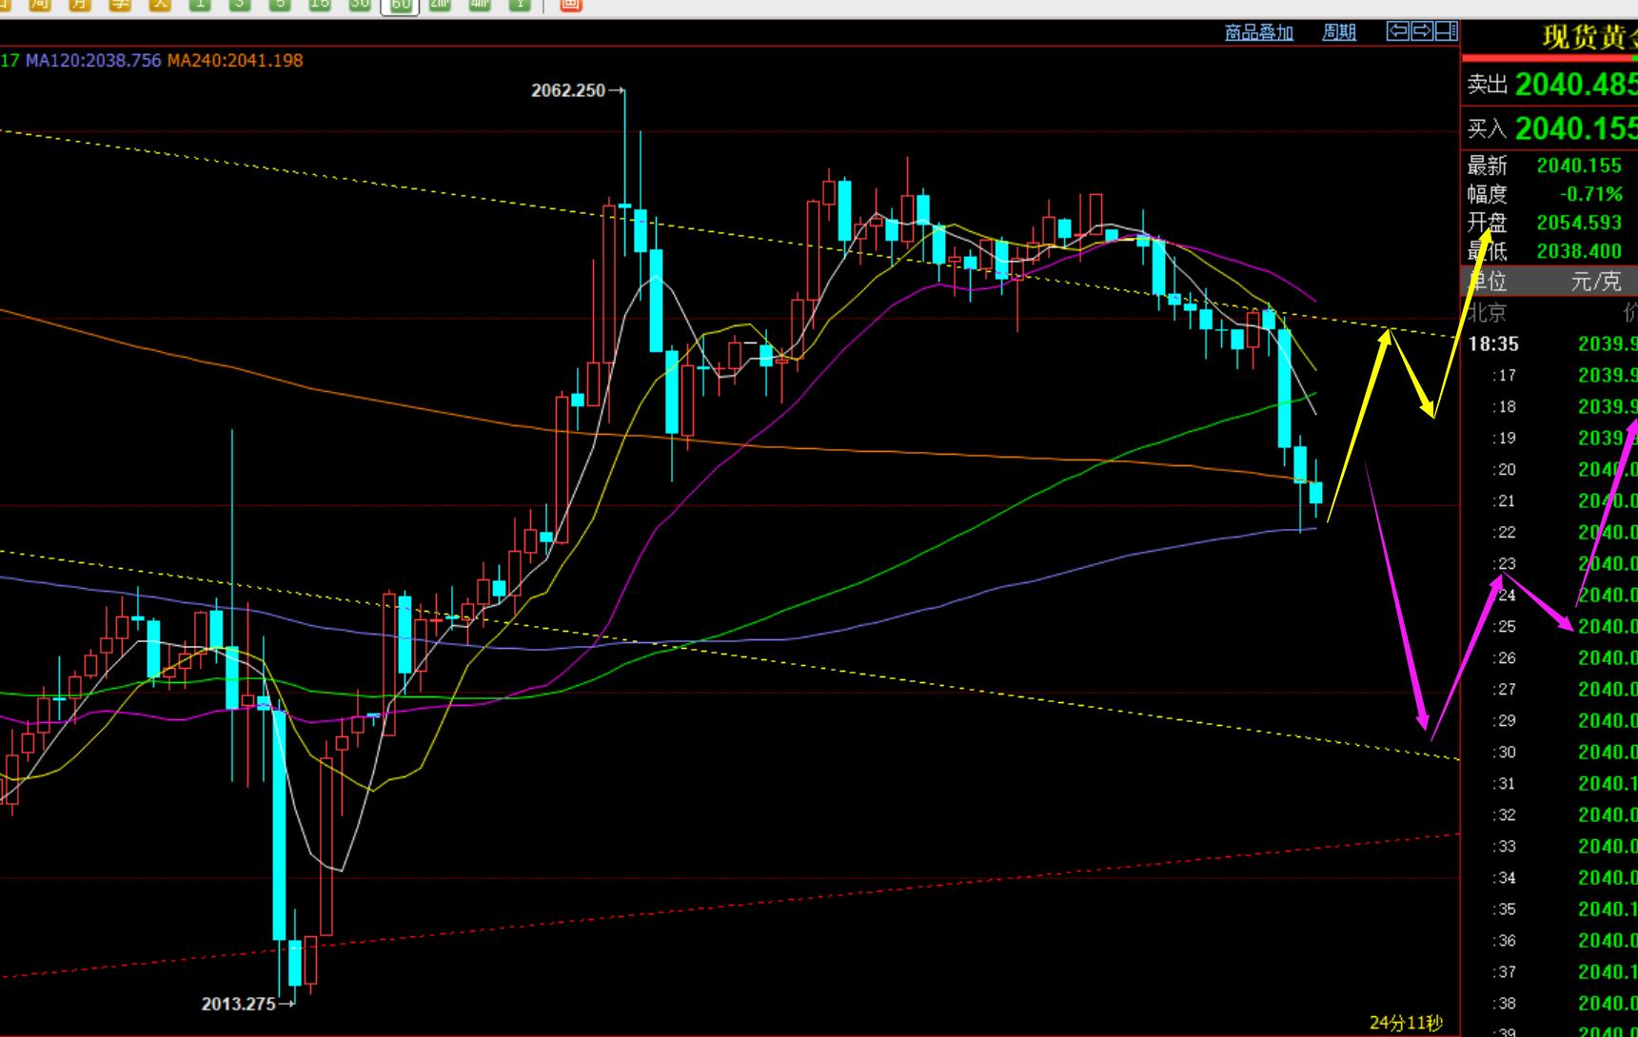Open the 周期 period dropdown

(x=1338, y=32)
